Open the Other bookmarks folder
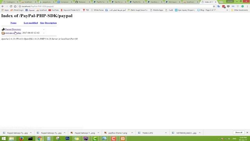This screenshot has height=141, width=250. [239, 10]
